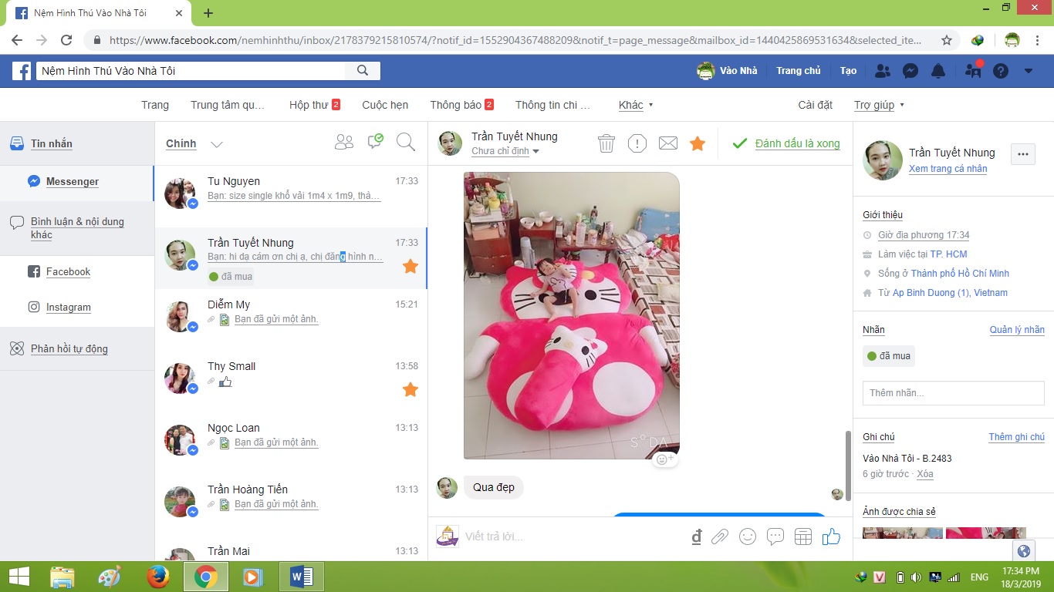
Task: Open Trần Hoàng Tiến's conversation
Action: click(x=291, y=505)
